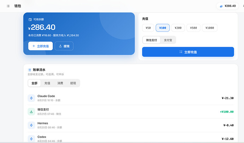Switch to the 全部 tab
Screen dimensions: 244x143
34,83
